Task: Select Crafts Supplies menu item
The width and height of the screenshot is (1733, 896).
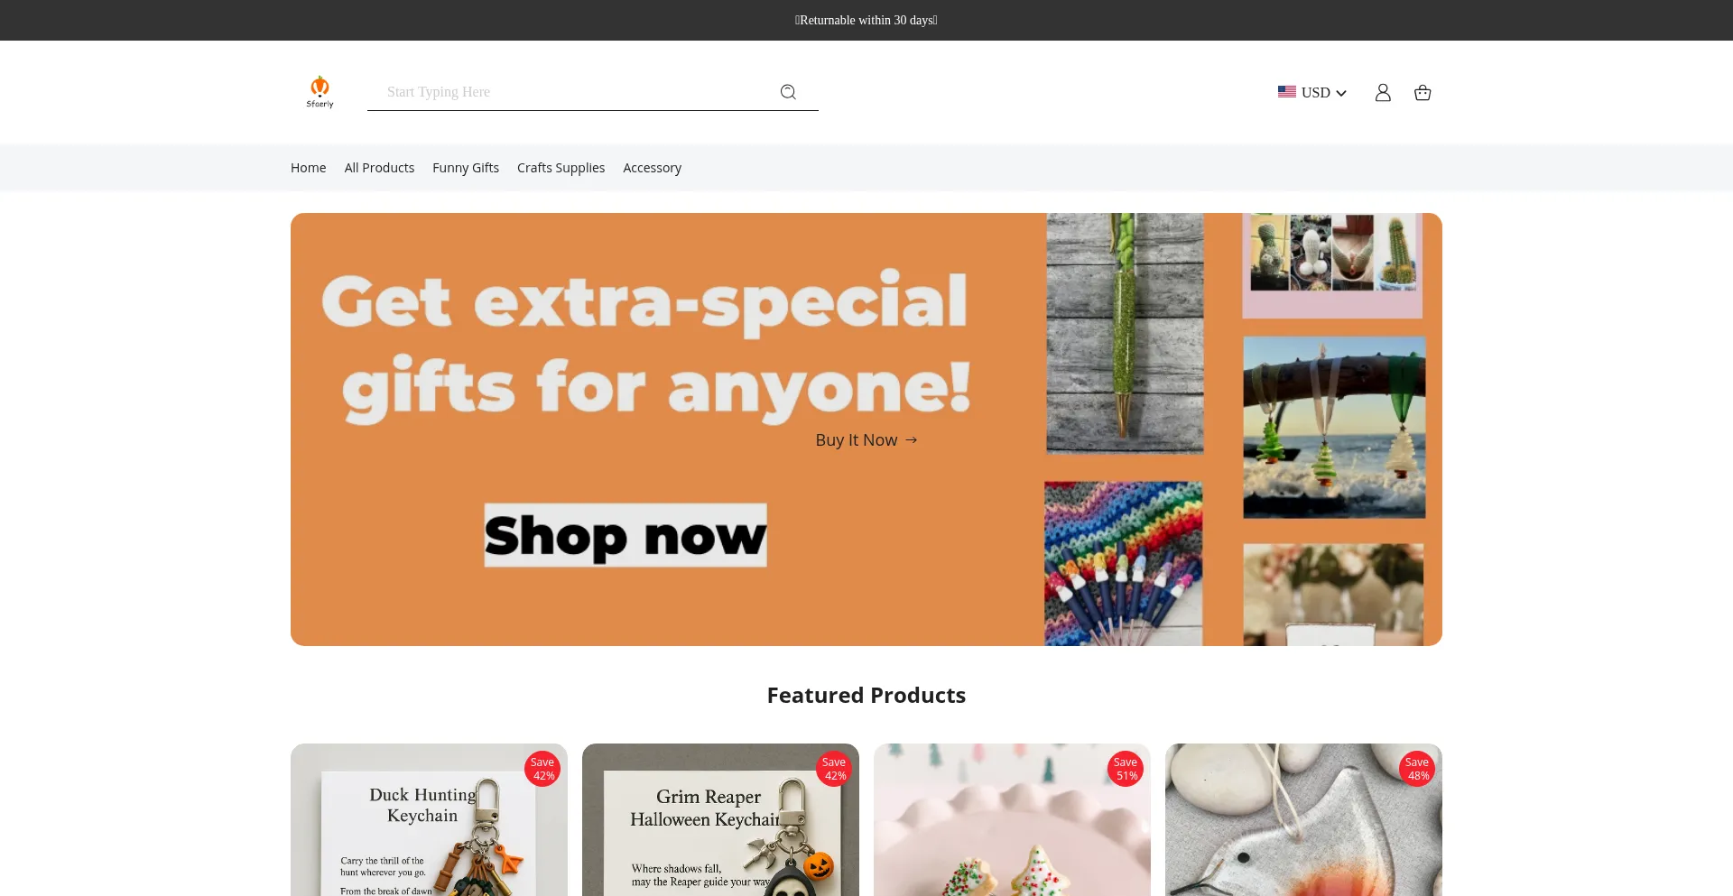Action: pos(561,168)
